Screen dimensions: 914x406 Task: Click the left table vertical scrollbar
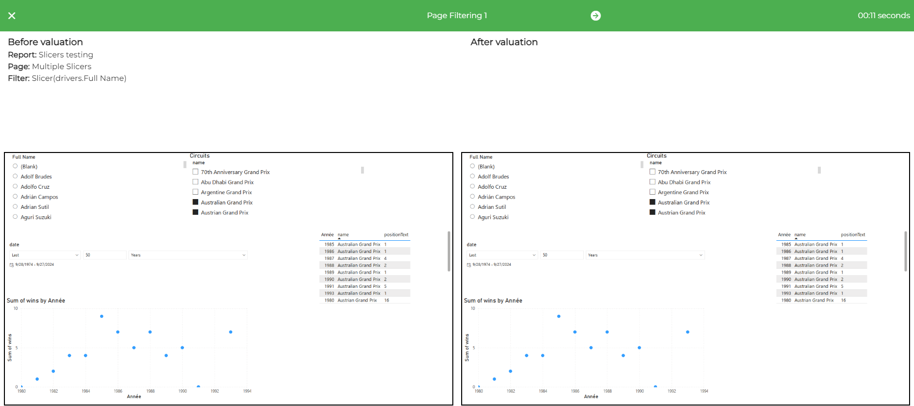click(449, 251)
